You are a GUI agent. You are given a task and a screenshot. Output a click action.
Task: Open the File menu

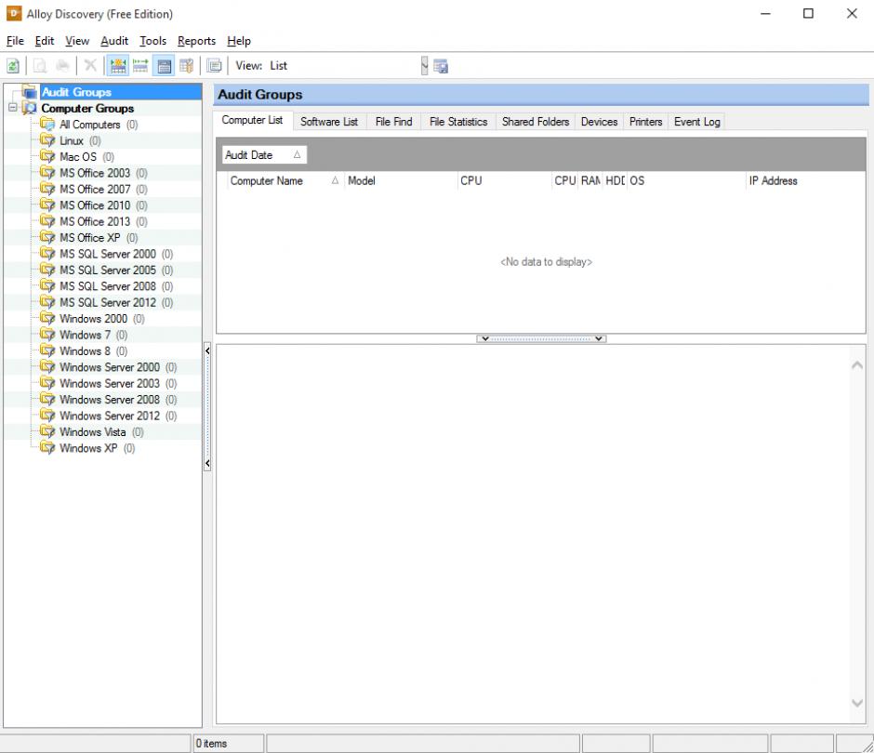pyautogui.click(x=15, y=41)
